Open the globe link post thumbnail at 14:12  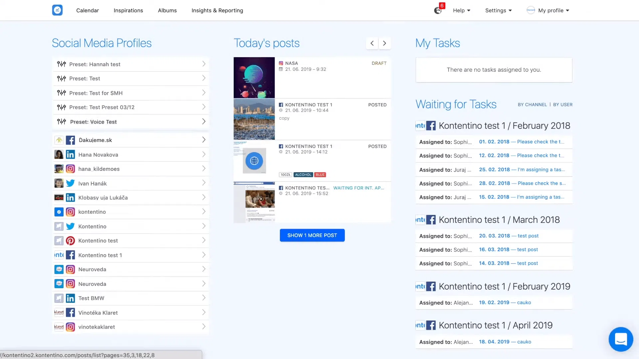pos(254,161)
